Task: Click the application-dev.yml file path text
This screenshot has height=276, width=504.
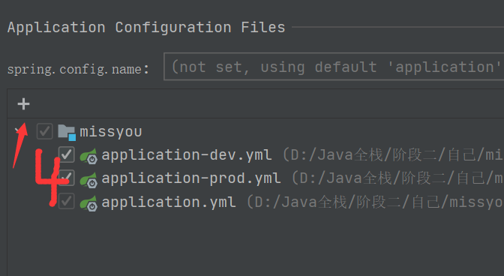Action: tap(393, 155)
